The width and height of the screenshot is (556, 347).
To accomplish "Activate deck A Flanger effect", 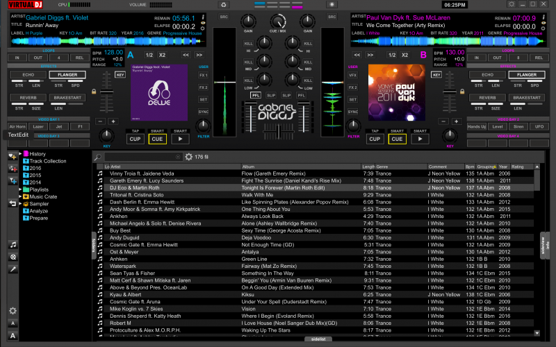I will click(67, 75).
